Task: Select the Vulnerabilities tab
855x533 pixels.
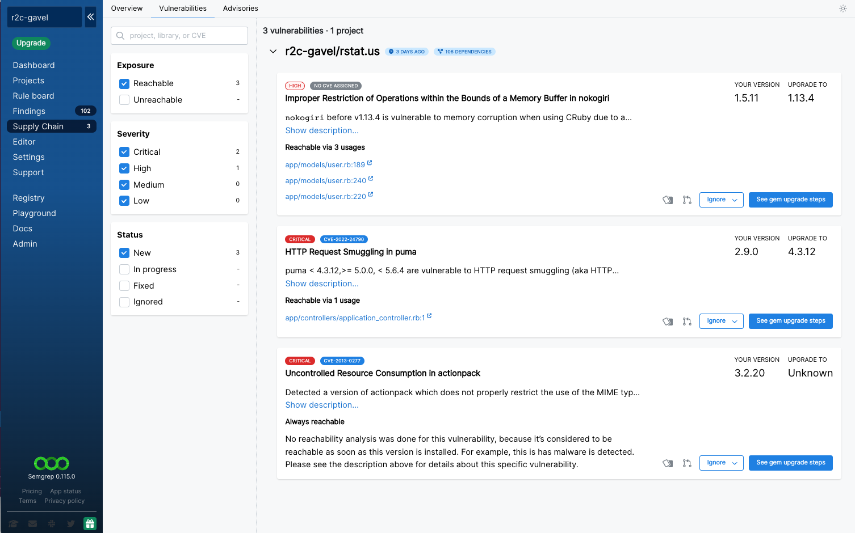Action: point(183,9)
